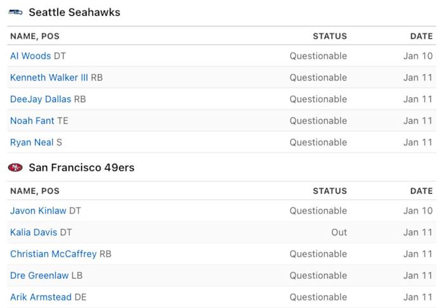Click 49ers table STATUS column header

pos(330,191)
